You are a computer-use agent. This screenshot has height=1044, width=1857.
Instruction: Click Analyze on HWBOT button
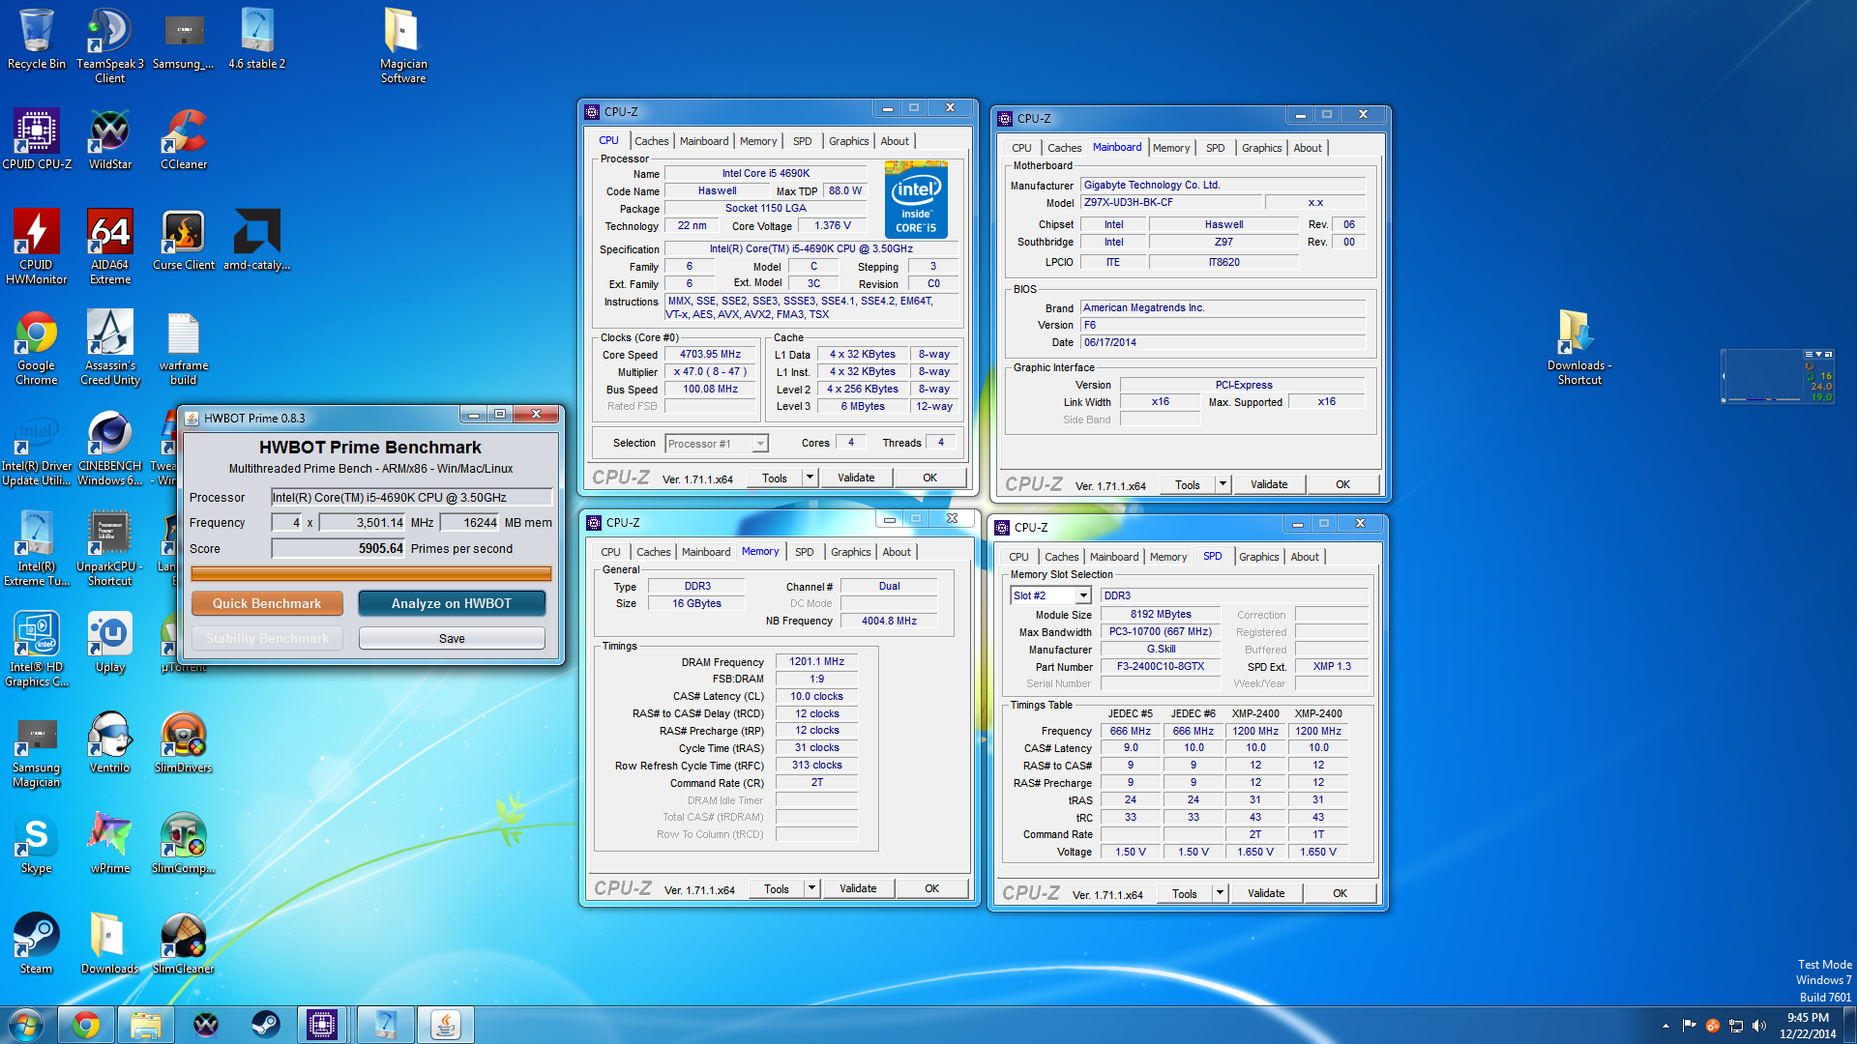pos(452,603)
